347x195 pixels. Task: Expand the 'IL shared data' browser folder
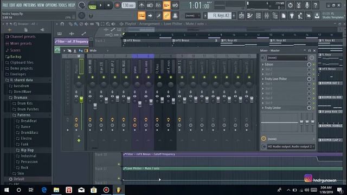point(21,80)
